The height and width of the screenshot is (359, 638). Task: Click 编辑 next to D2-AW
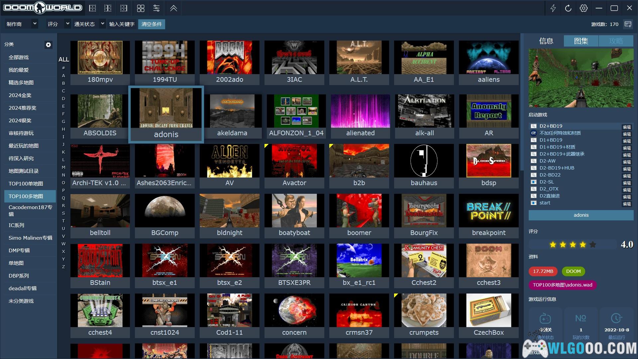626,162
